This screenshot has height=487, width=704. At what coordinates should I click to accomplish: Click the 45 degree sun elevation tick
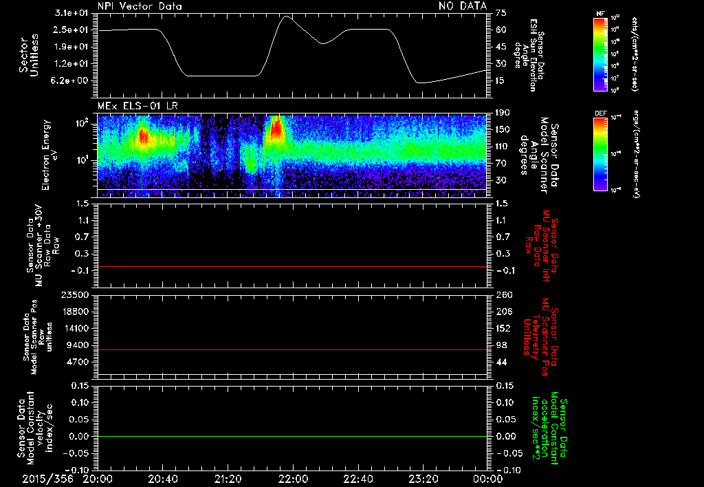click(x=500, y=47)
